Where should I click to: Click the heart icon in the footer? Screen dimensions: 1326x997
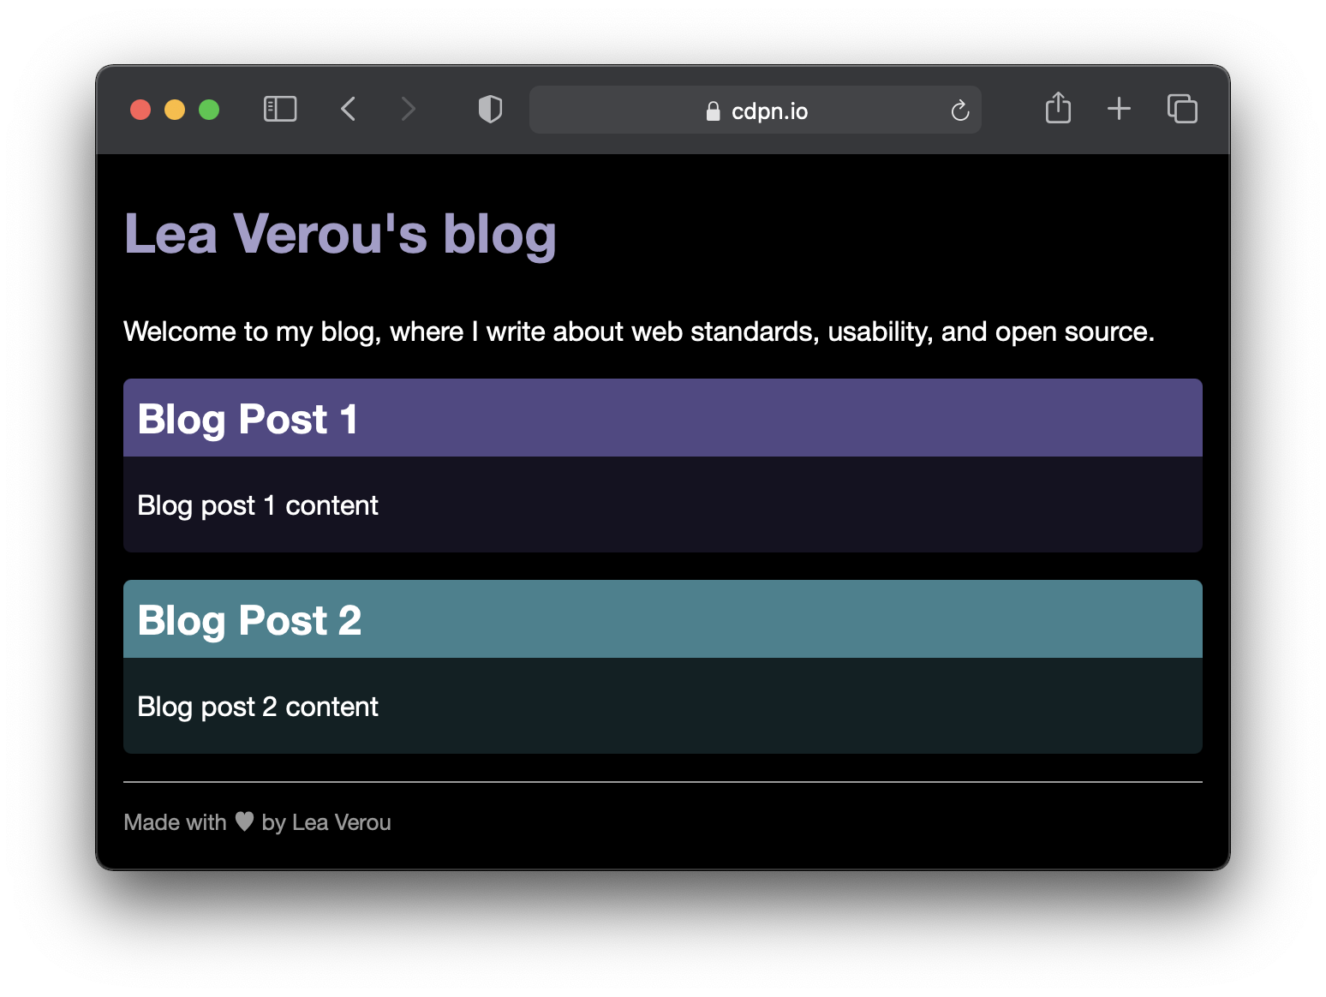click(244, 821)
